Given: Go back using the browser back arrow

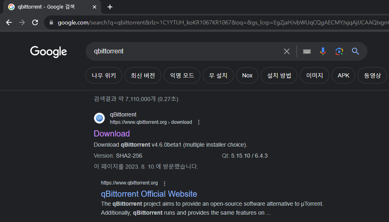Looking at the screenshot, I should (9, 22).
